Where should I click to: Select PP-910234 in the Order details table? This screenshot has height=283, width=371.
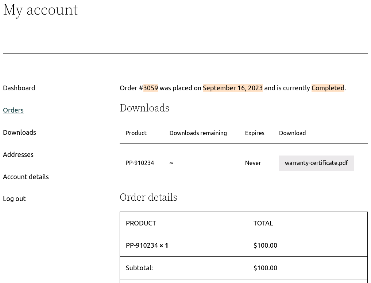pyautogui.click(x=142, y=245)
